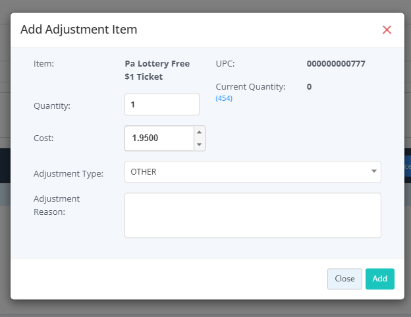Decrease the Cost with the down arrow

(199, 144)
